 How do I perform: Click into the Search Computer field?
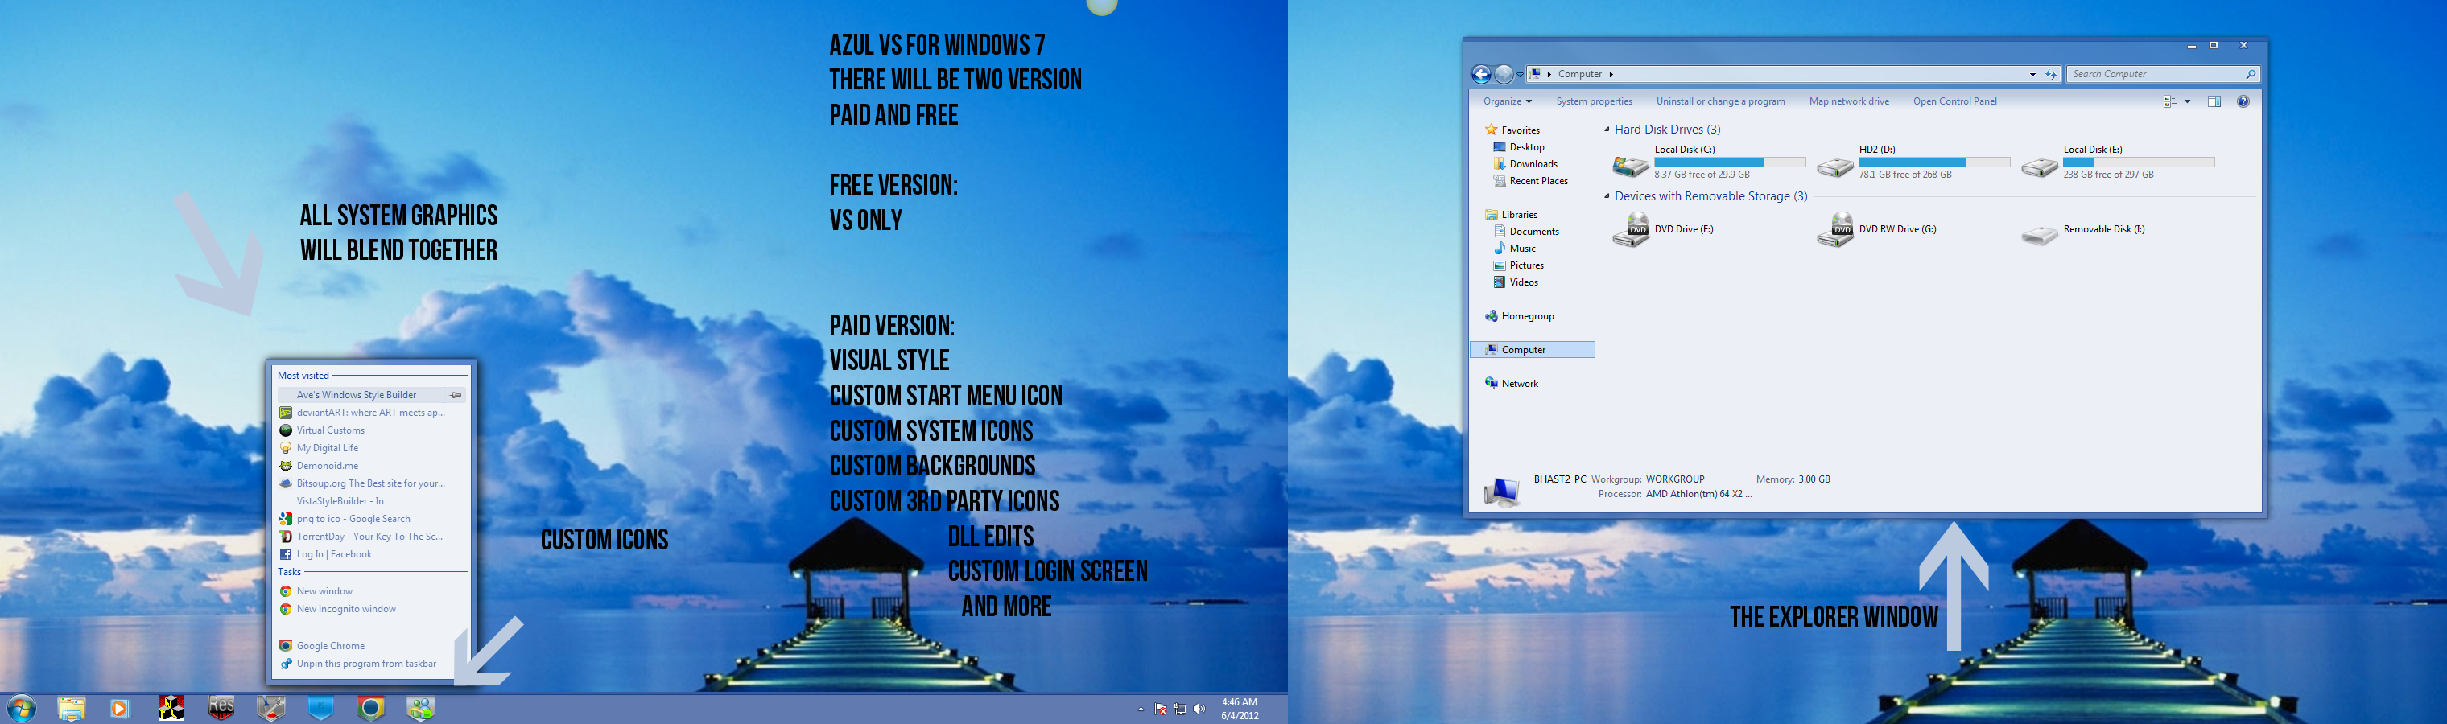[2163, 74]
